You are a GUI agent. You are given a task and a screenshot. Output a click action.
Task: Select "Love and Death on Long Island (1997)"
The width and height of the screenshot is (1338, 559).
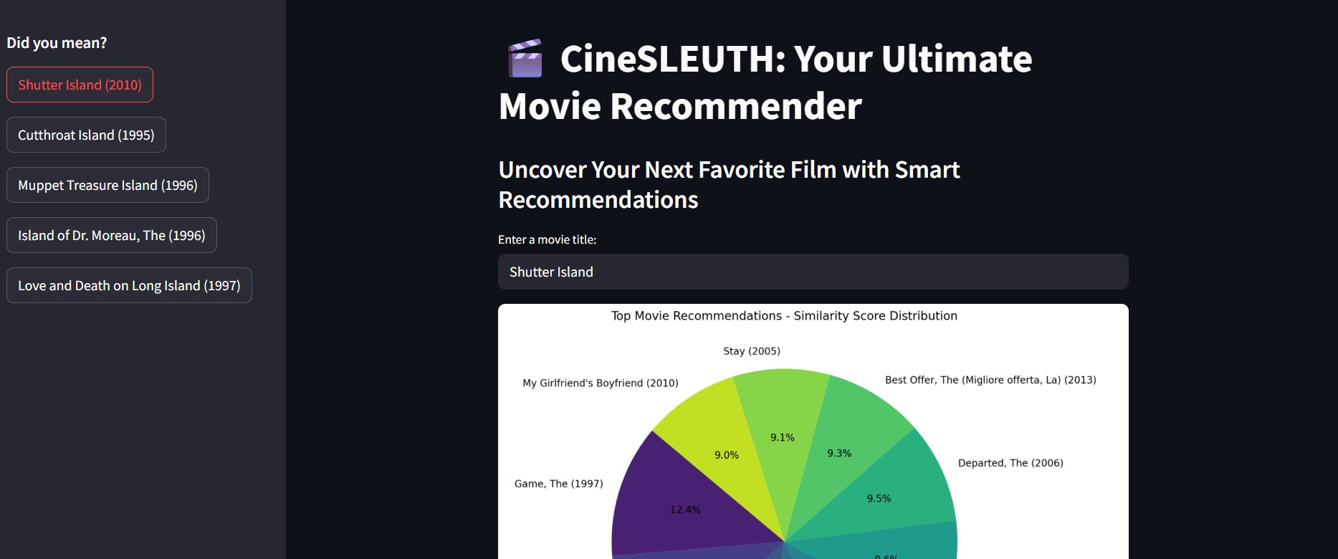pyautogui.click(x=129, y=285)
